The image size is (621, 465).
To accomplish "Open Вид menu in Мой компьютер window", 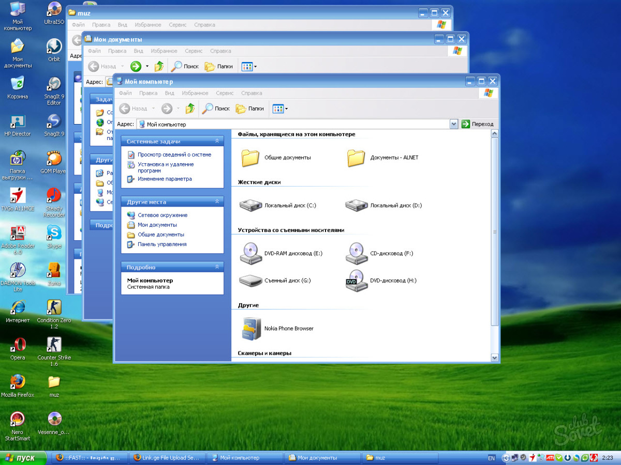I will click(x=169, y=93).
